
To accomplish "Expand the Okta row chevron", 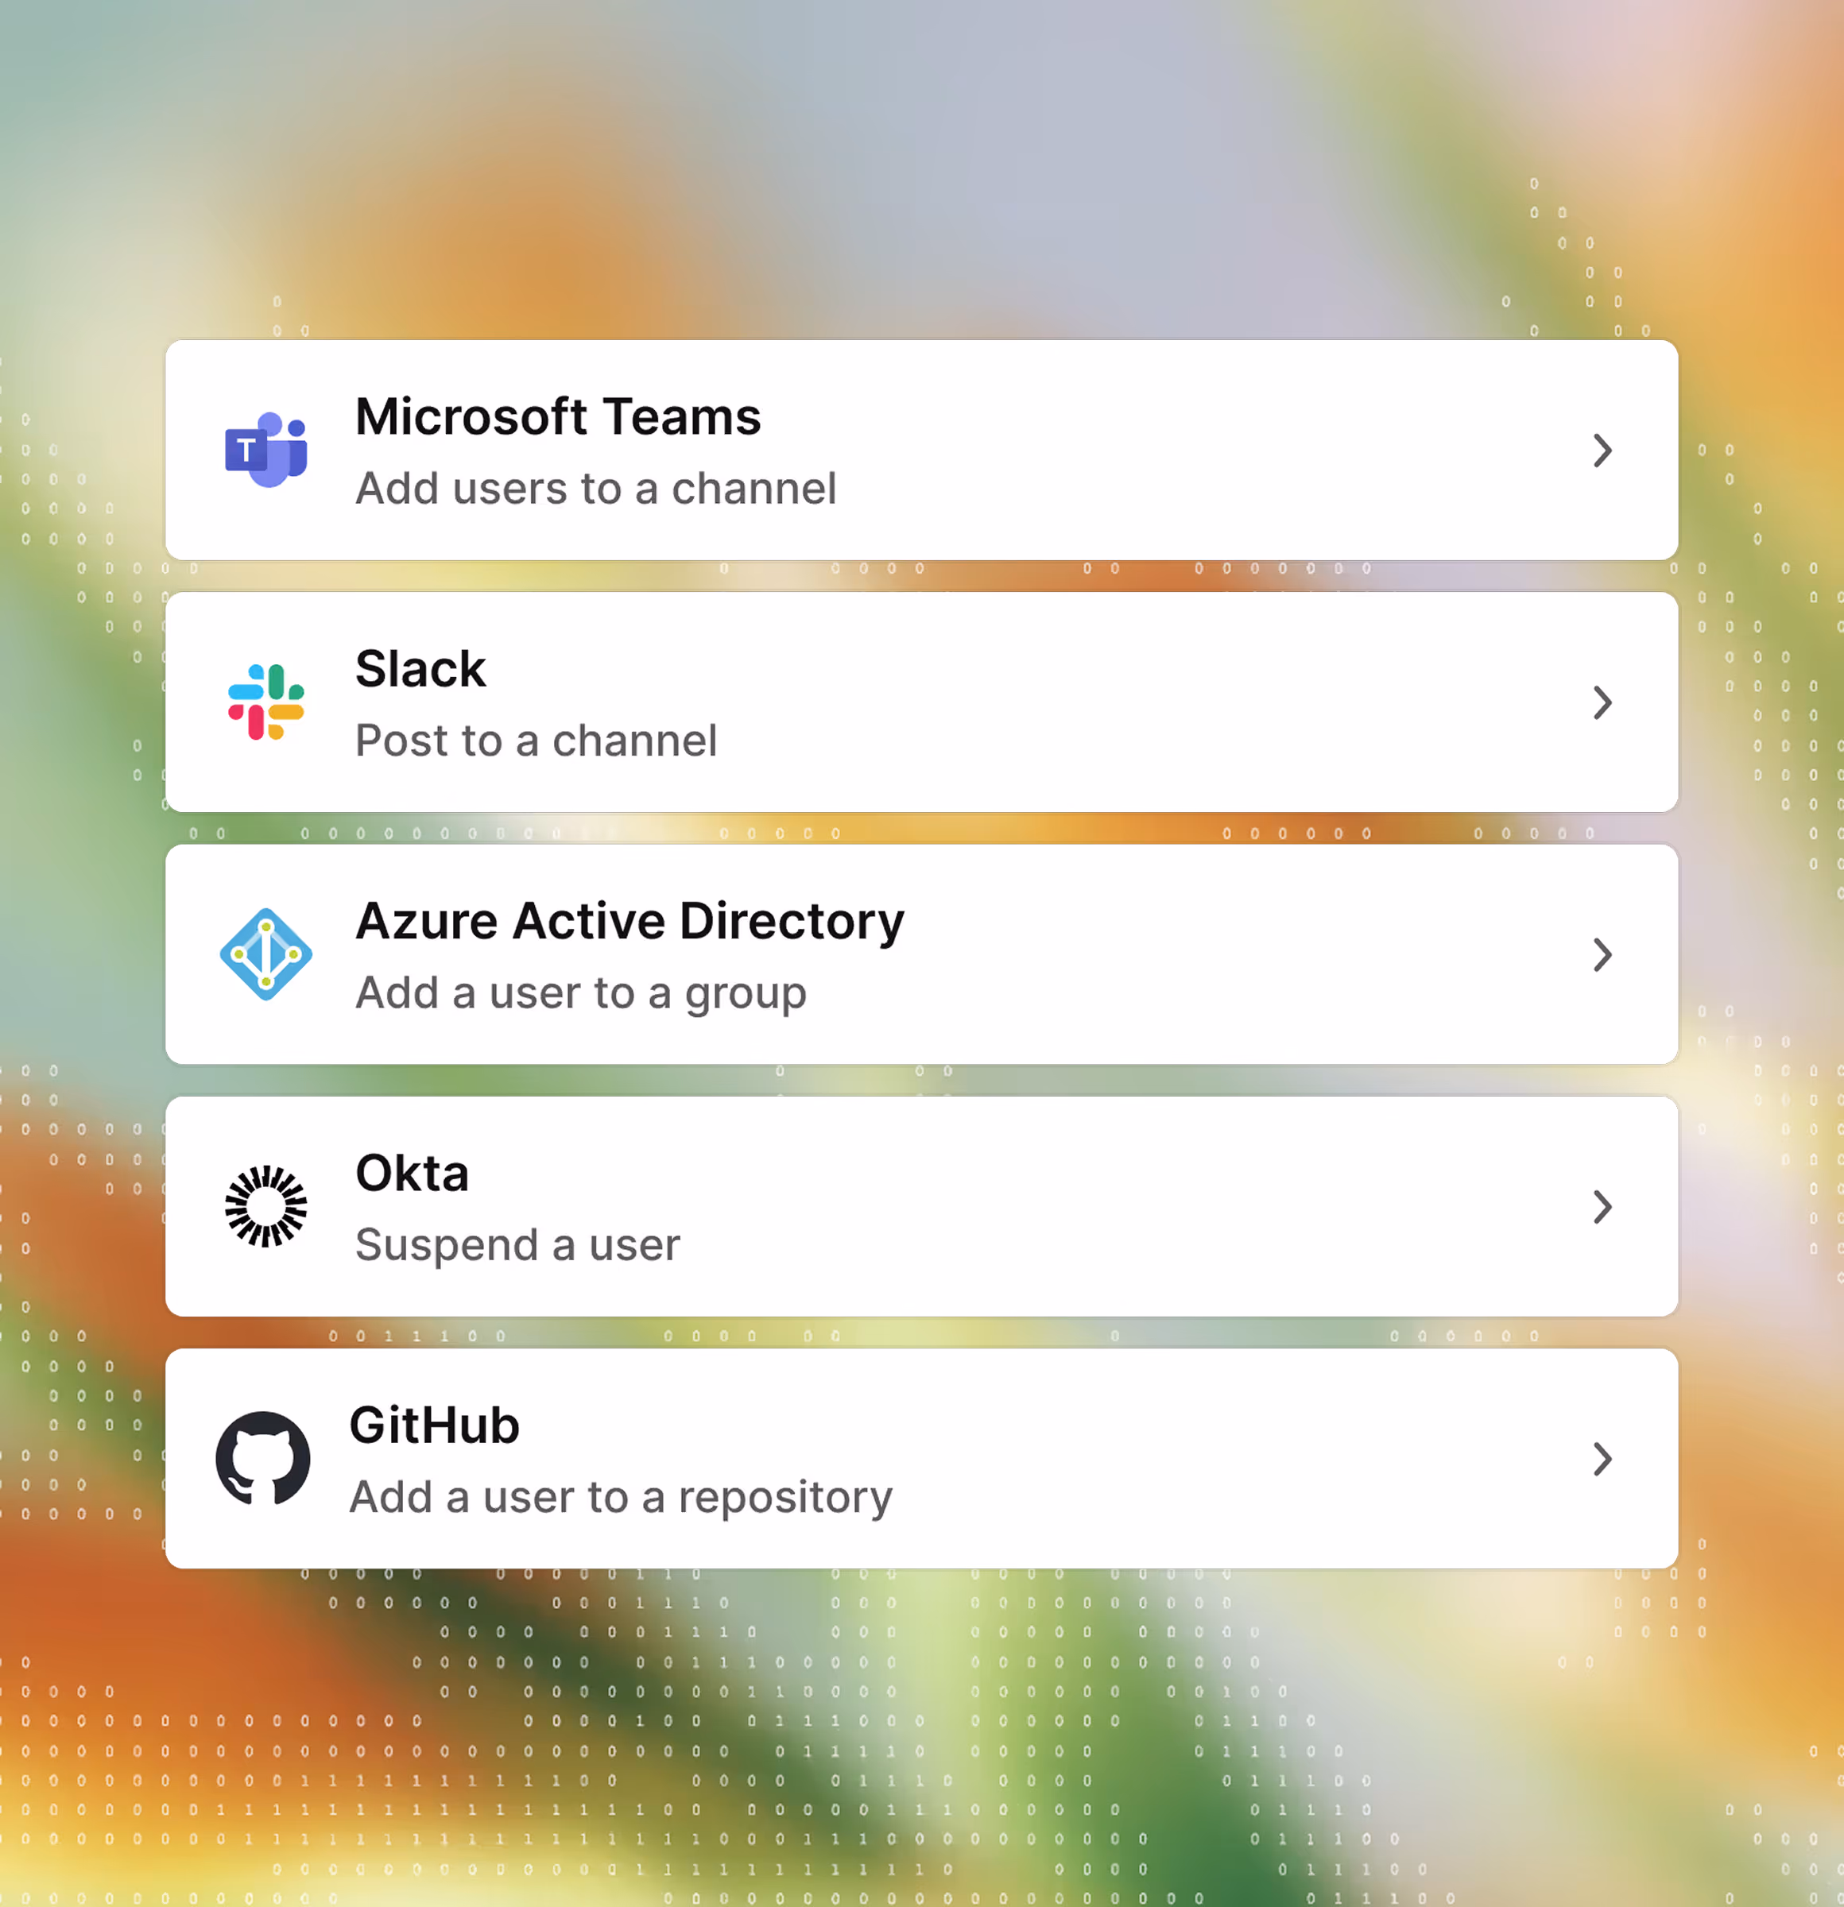I will click(x=1602, y=1206).
